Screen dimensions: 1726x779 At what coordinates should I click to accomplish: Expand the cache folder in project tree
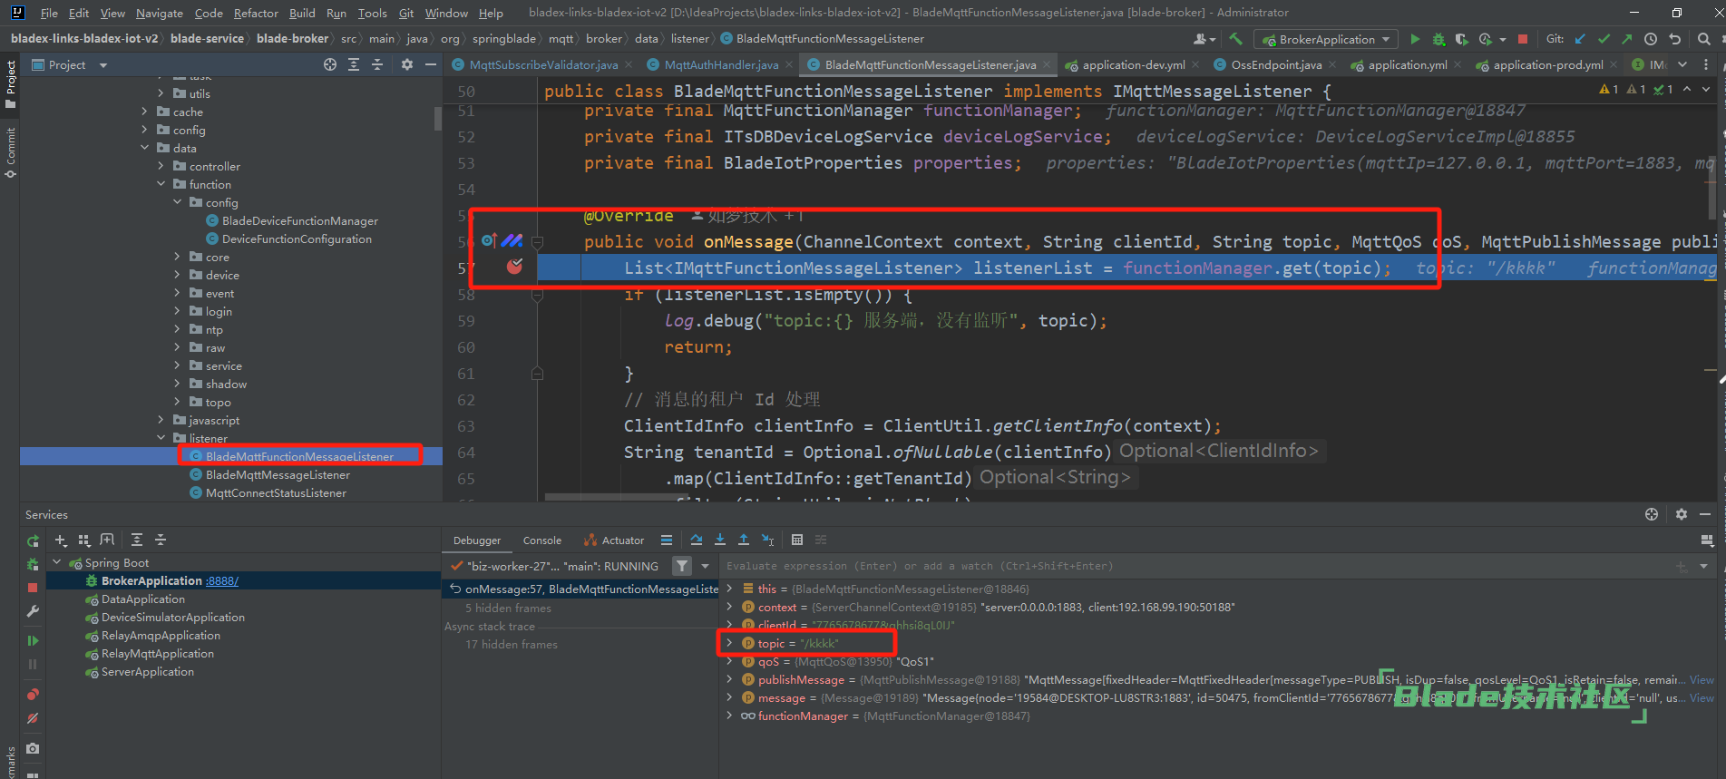coord(144,112)
